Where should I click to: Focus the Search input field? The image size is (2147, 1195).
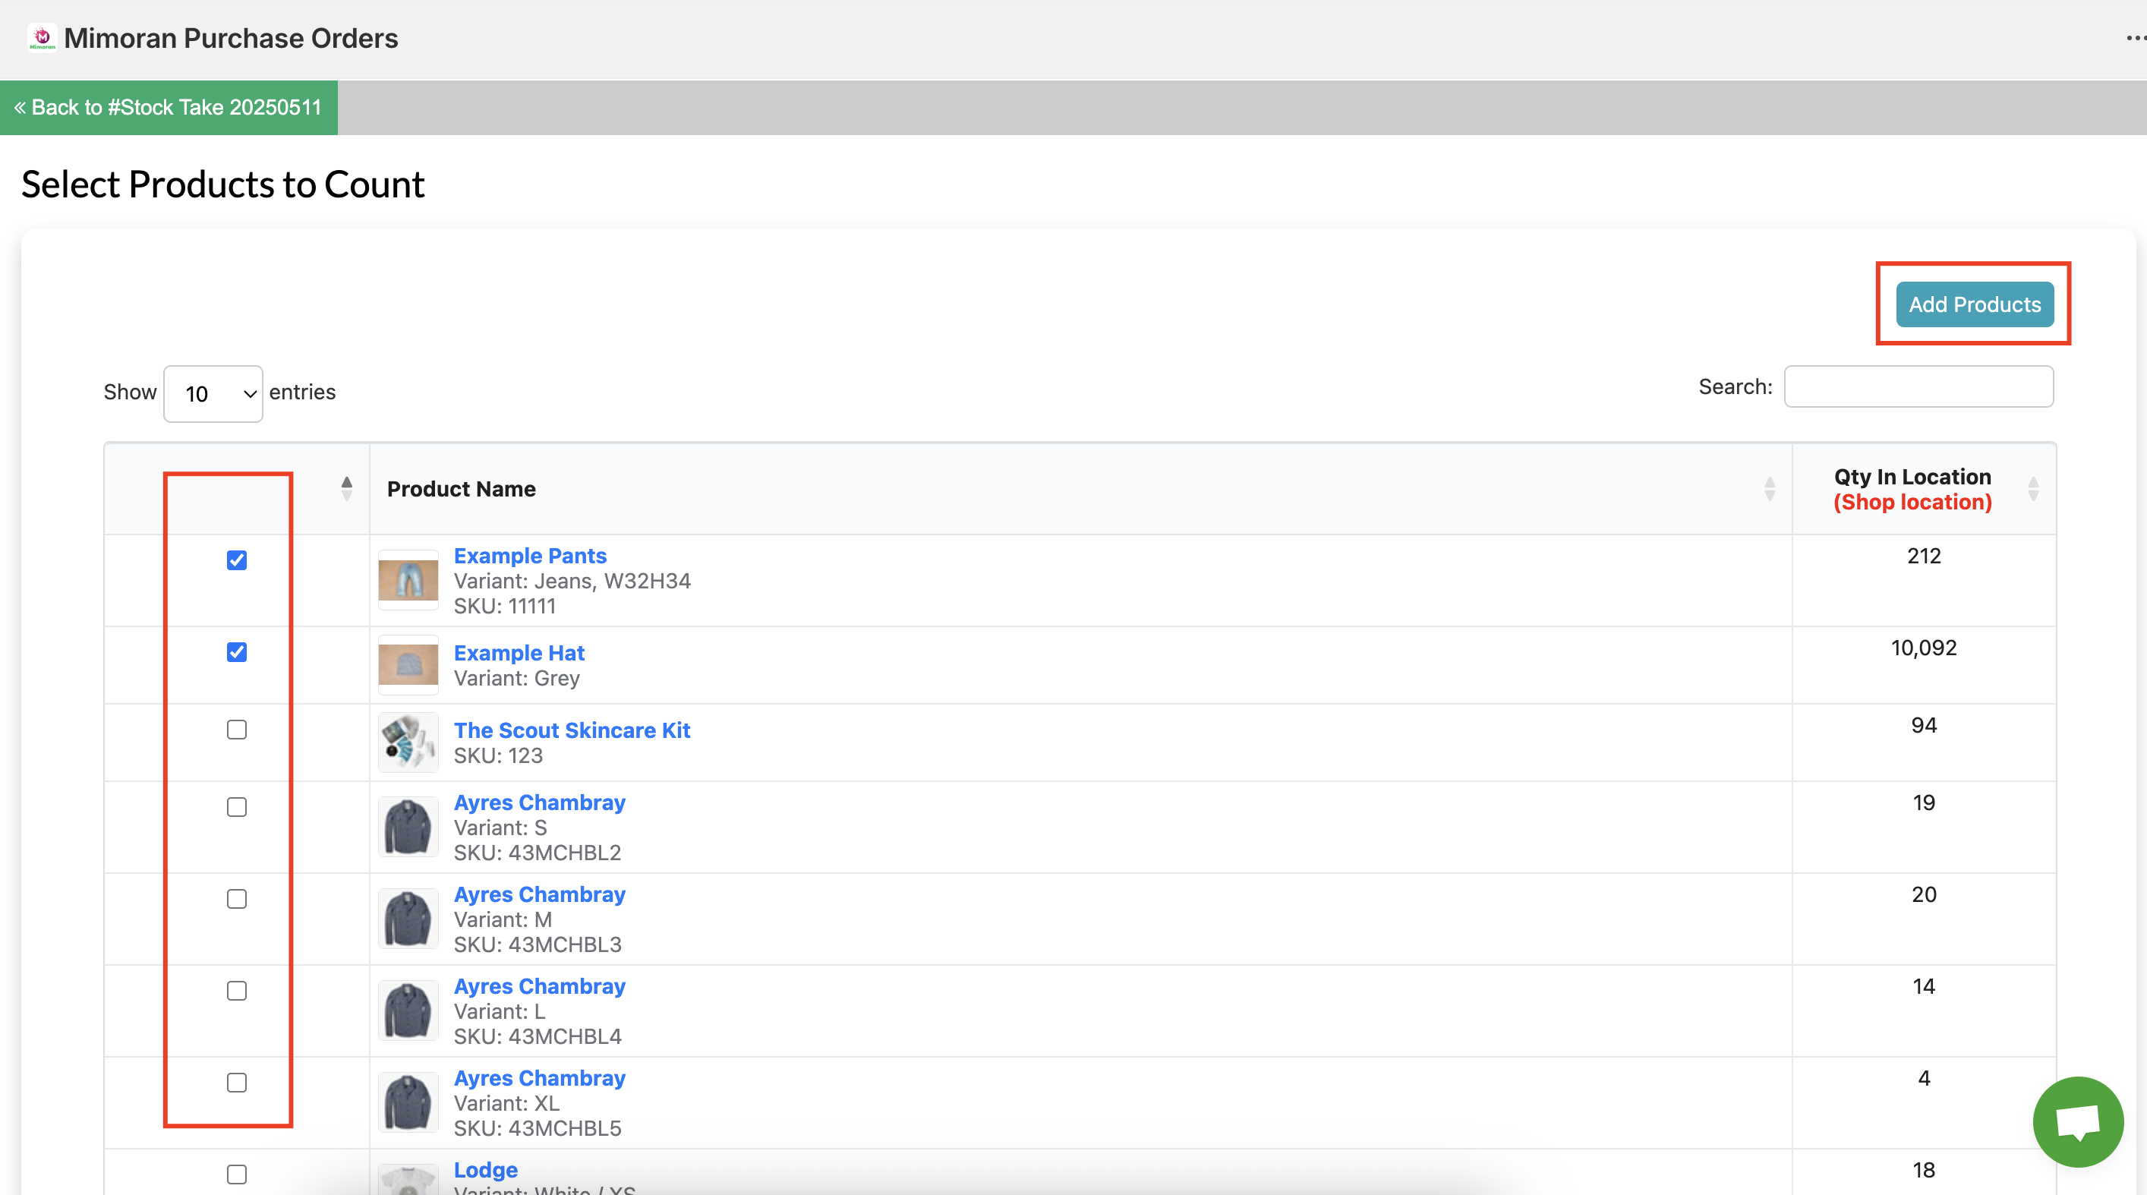point(1918,386)
